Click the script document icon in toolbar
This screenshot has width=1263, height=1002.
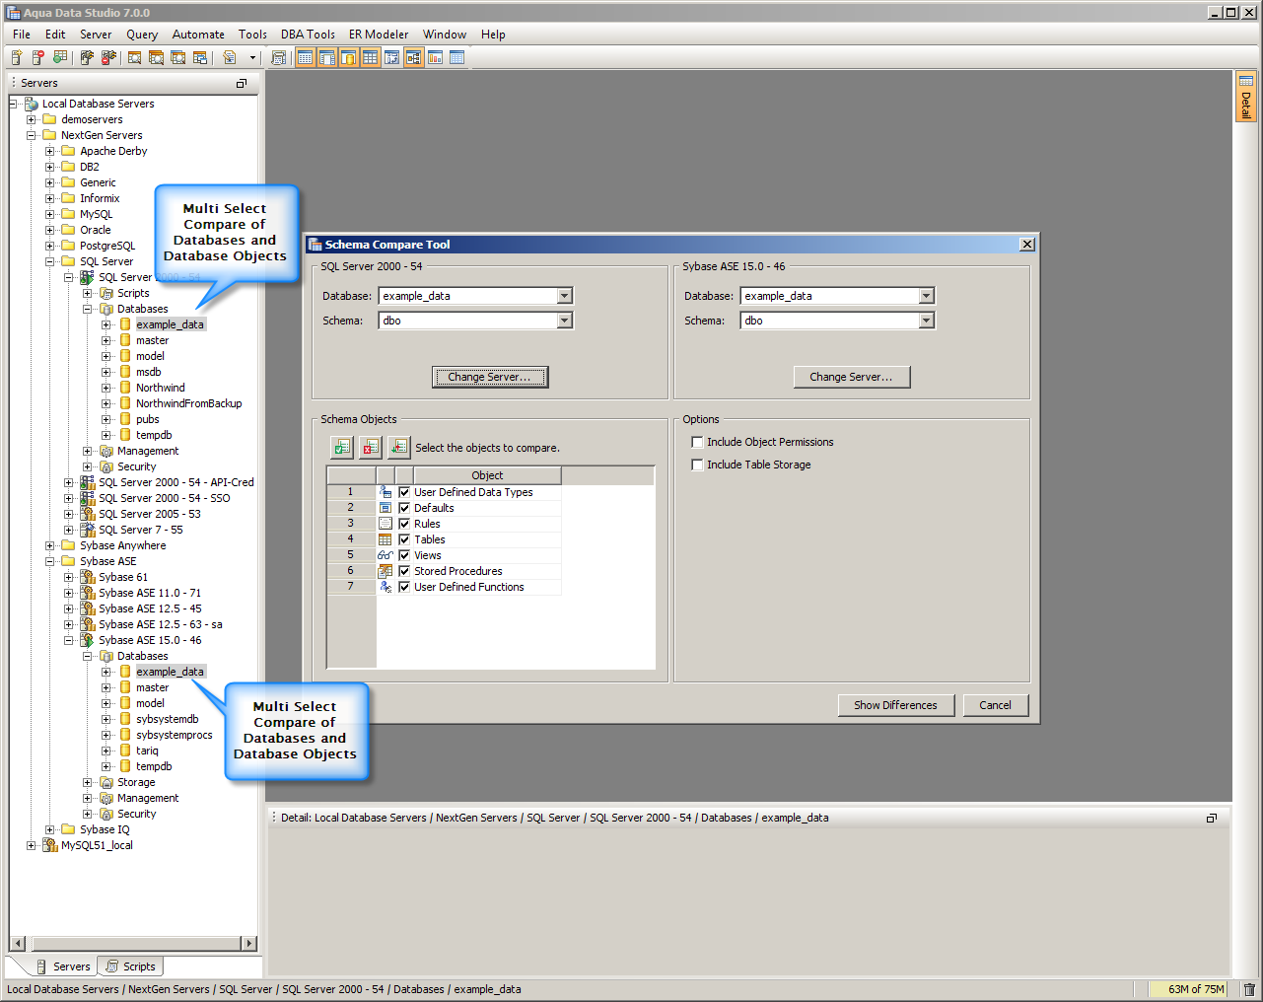(230, 58)
